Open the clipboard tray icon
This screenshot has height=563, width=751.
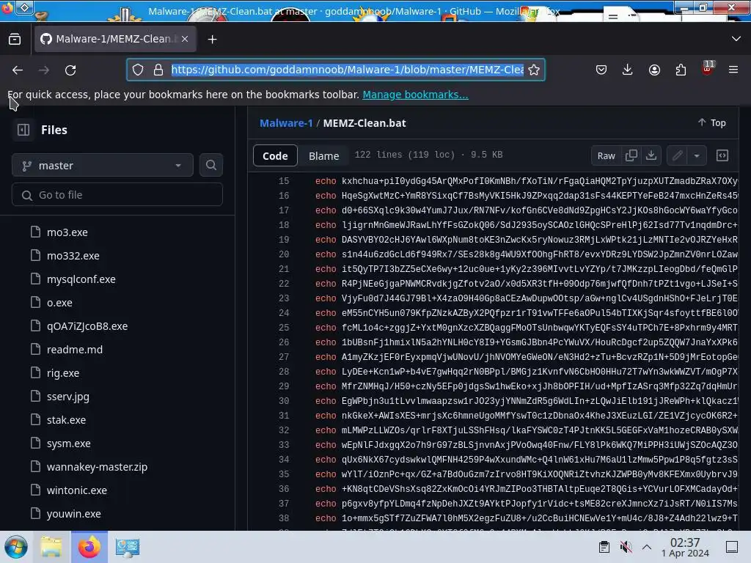pyautogui.click(x=604, y=547)
